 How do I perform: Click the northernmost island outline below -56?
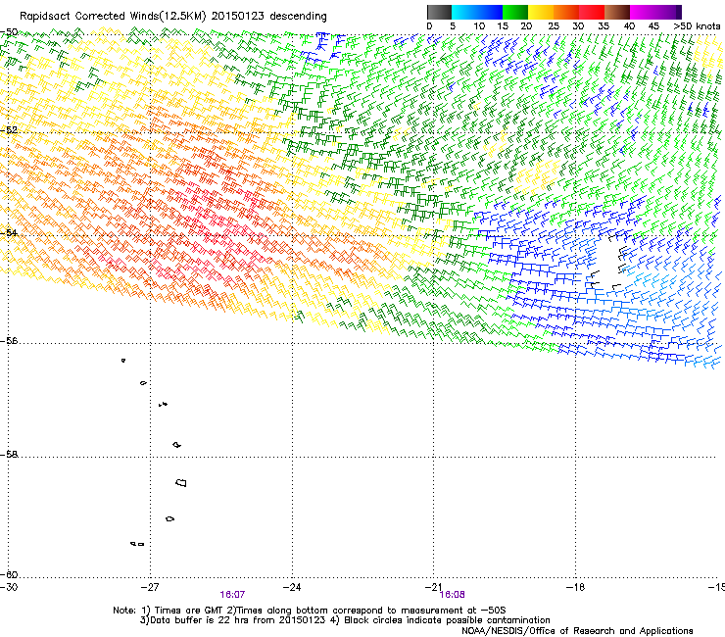(x=123, y=361)
